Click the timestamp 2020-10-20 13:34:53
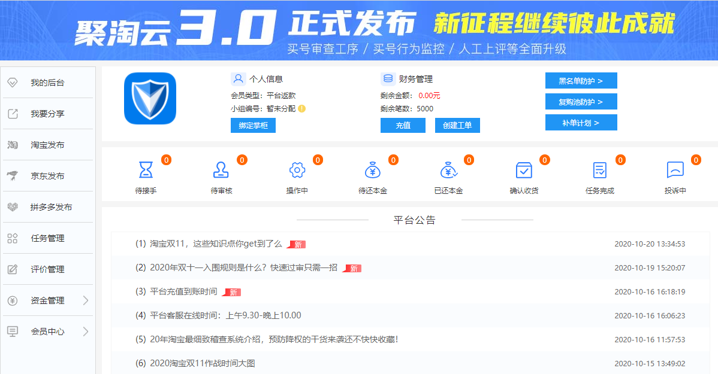This screenshot has width=718, height=374. [650, 244]
